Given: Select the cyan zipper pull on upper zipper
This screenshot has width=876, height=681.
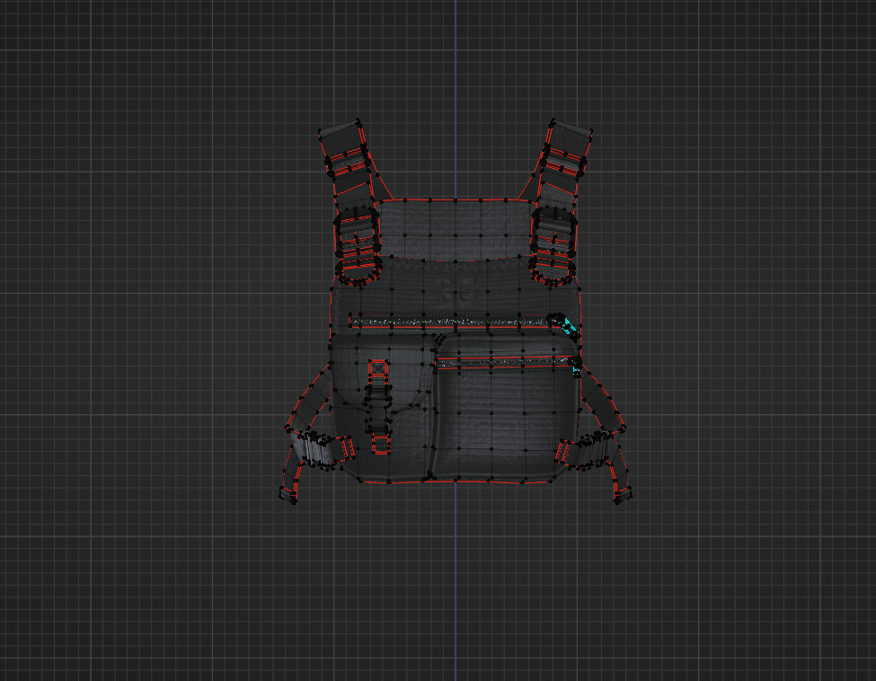Looking at the screenshot, I should click(568, 326).
